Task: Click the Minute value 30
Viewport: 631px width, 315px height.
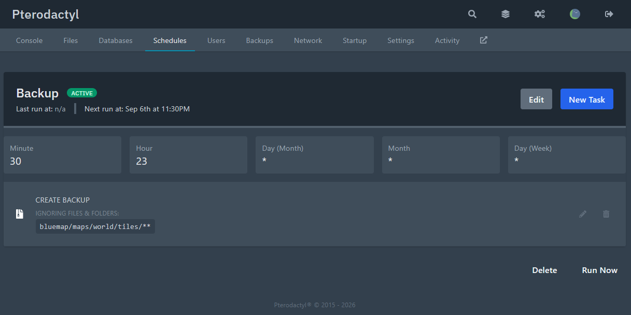Action: (16, 161)
